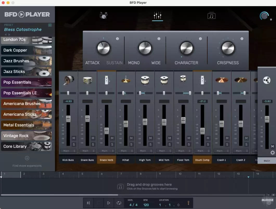The height and width of the screenshot is (209, 276).
Task: Switch to the Mixer view
Action: 157,15
